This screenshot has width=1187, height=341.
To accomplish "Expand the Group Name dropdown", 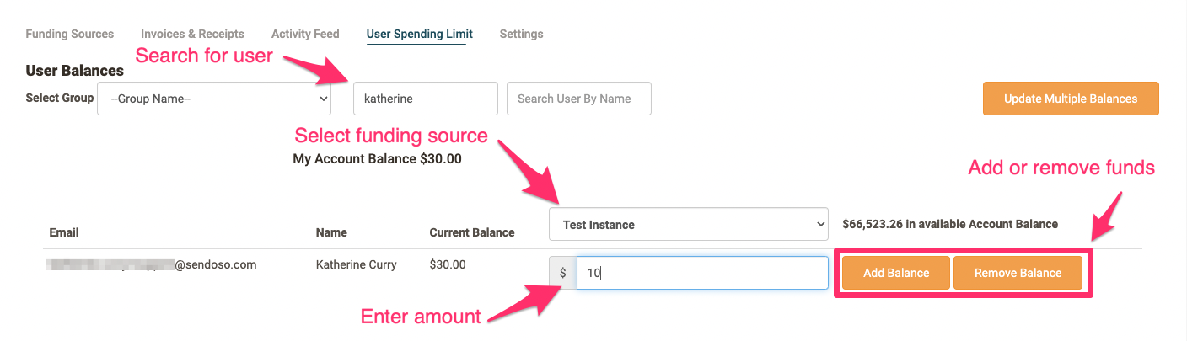I will point(214,99).
